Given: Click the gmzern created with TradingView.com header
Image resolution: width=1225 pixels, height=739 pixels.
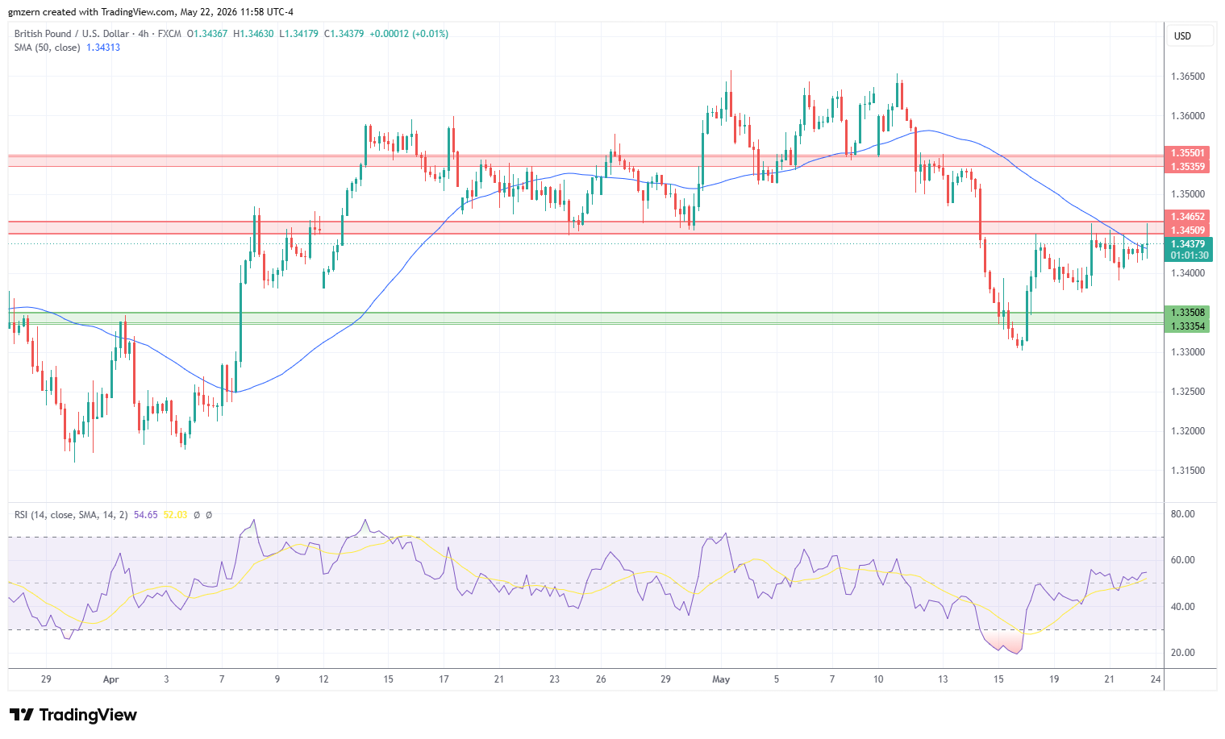Looking at the screenshot, I should tap(151, 12).
